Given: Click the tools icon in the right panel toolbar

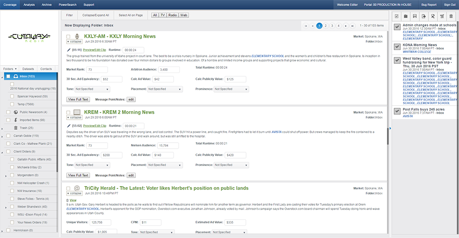Looking at the screenshot, I should point(433,16).
